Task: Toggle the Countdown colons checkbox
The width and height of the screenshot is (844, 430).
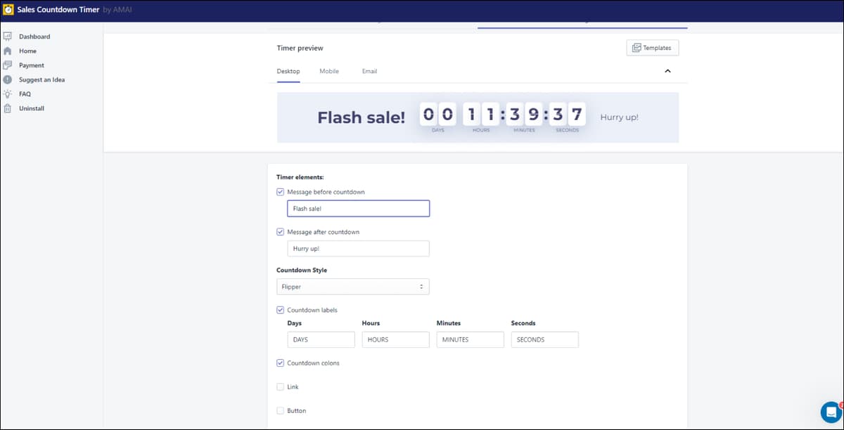Action: (281, 363)
